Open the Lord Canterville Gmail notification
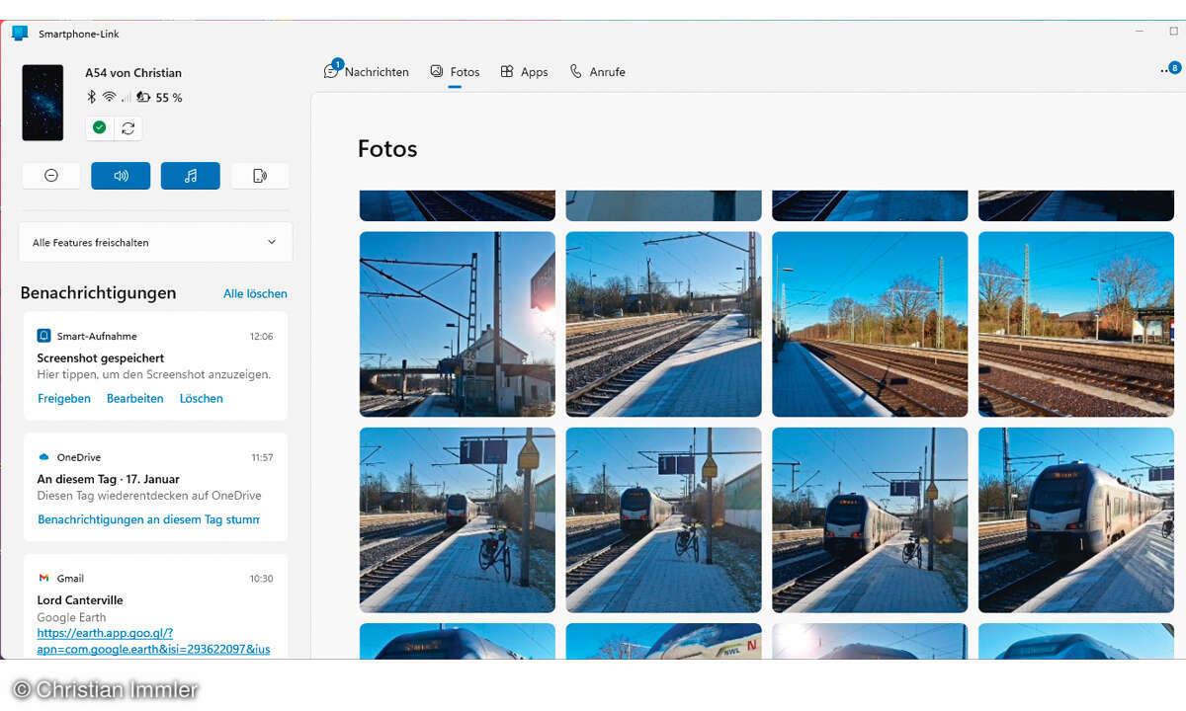Screen dimensions: 1186x711 coord(155,606)
